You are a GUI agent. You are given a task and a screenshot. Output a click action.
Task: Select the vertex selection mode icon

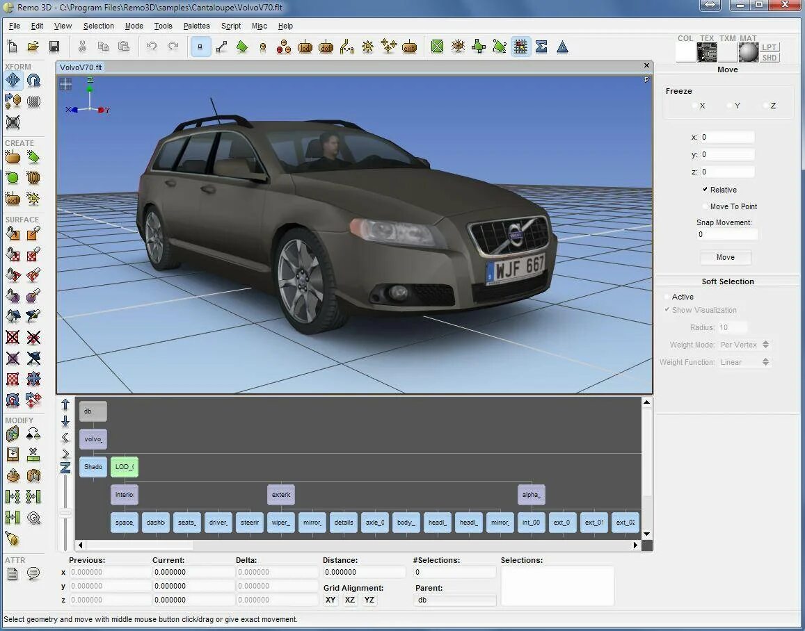(x=200, y=47)
